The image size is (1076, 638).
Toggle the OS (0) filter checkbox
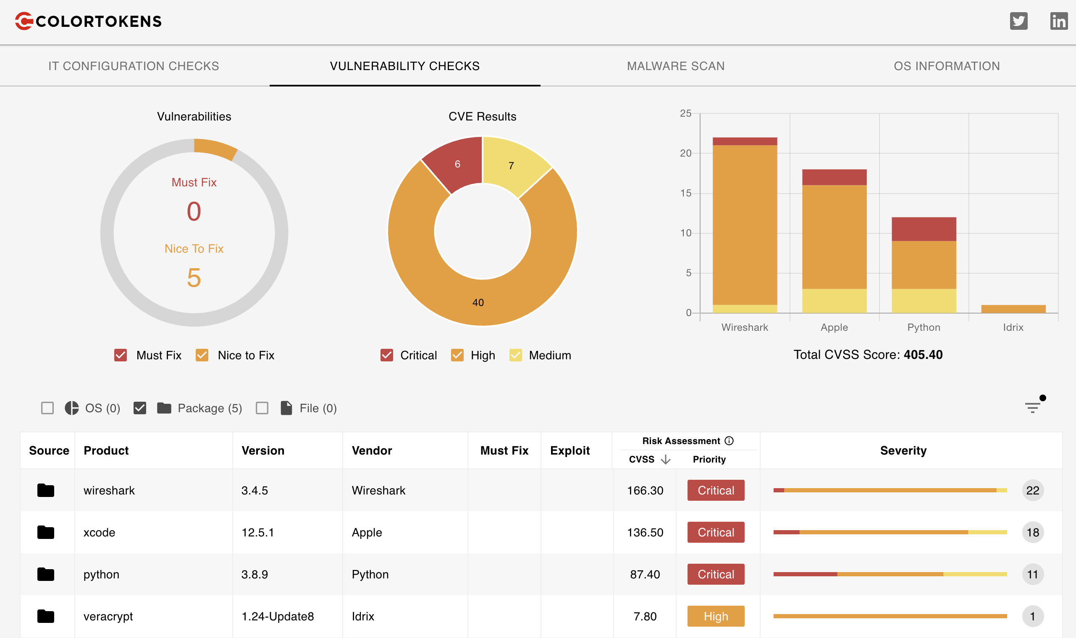[47, 408]
